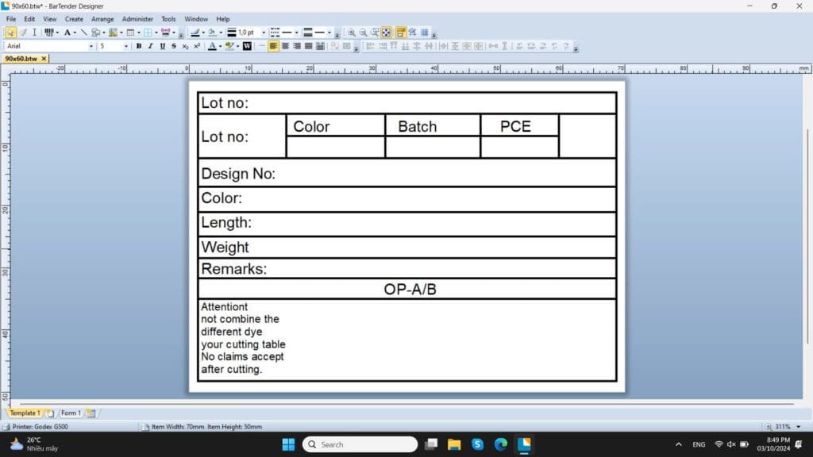The image size is (813, 457).
Task: Click the zoom in magnifier icon
Action: pos(351,33)
